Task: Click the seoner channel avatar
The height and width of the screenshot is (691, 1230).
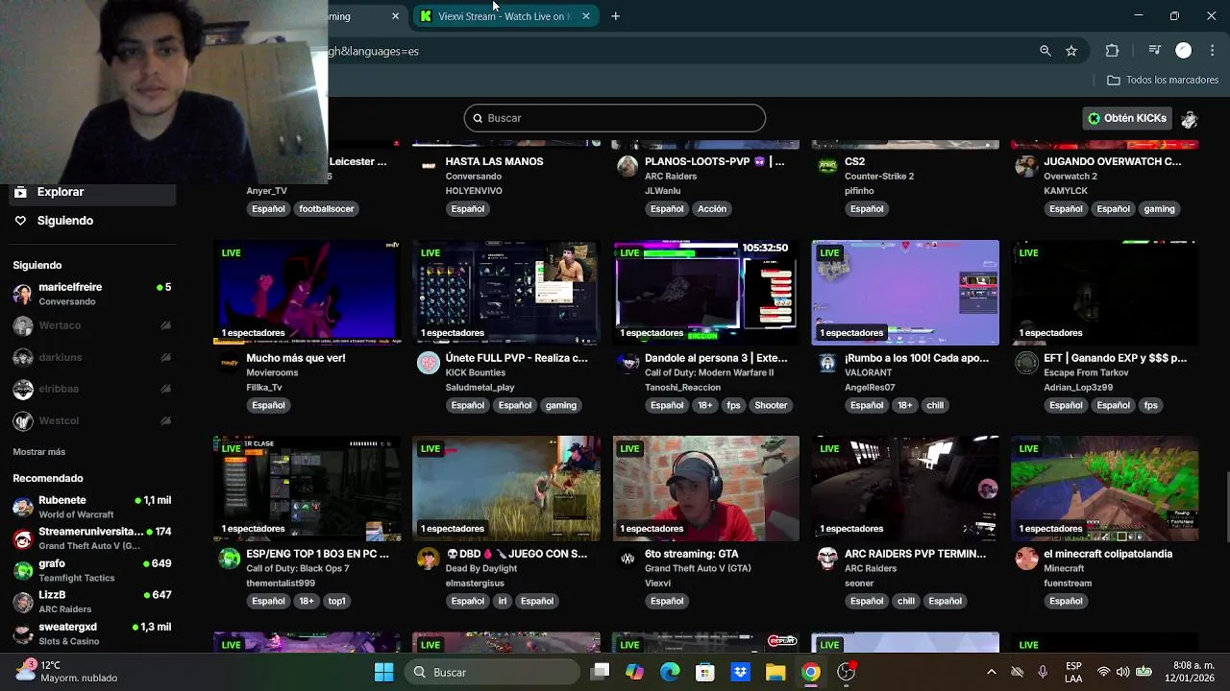Action: tap(827, 559)
